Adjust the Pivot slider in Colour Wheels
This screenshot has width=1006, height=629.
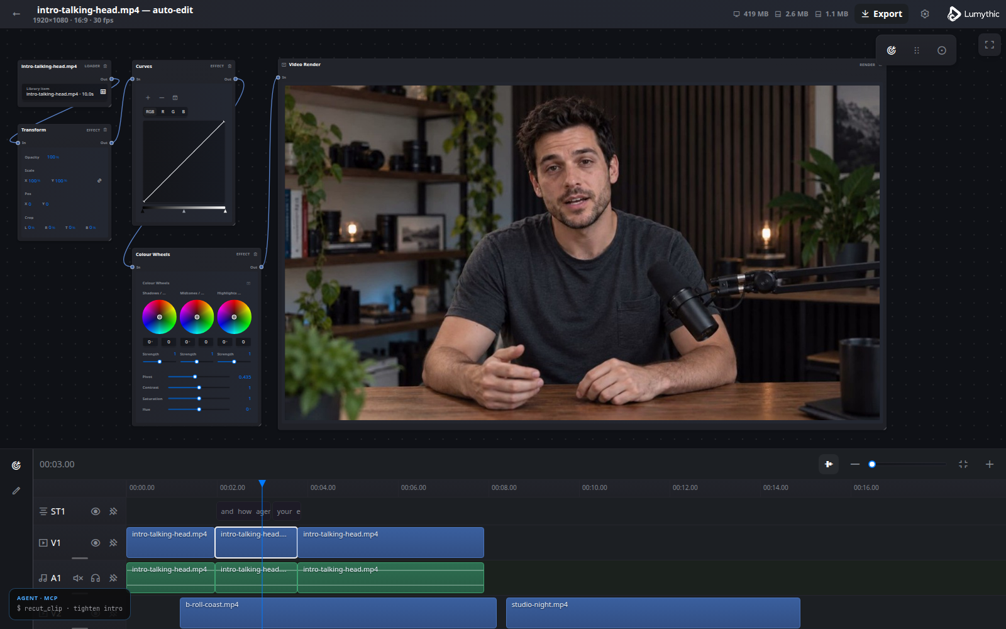199,377
